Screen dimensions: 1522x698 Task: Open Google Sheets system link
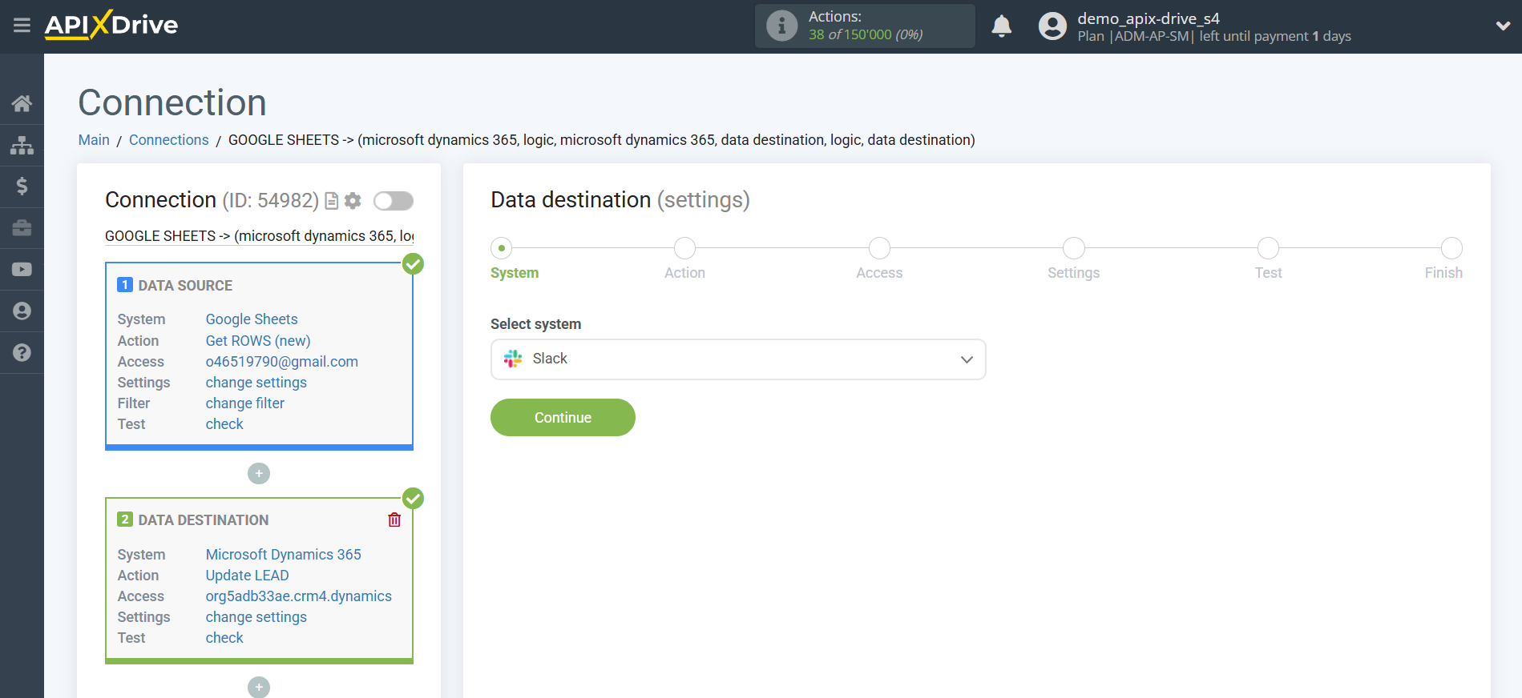coord(252,319)
